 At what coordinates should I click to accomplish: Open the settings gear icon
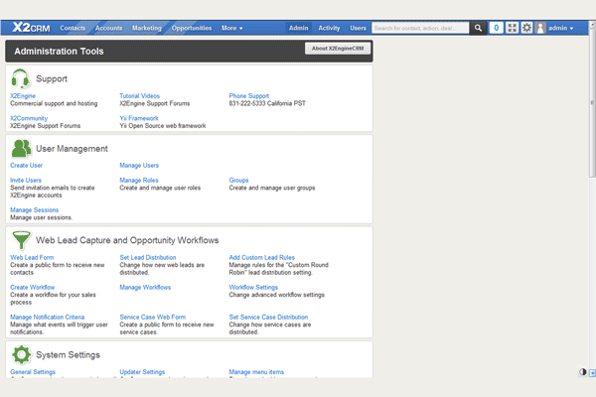coord(526,28)
